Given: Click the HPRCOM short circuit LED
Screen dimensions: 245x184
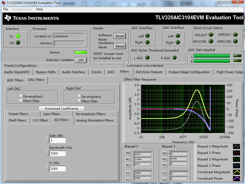Looking at the screenshot, I should click(x=235, y=41).
